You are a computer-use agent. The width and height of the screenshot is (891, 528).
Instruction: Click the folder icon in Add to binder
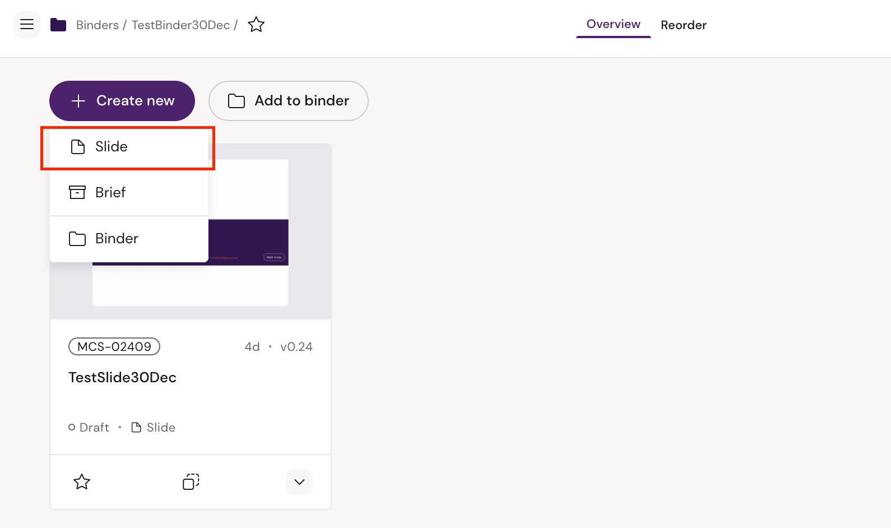[x=236, y=101]
